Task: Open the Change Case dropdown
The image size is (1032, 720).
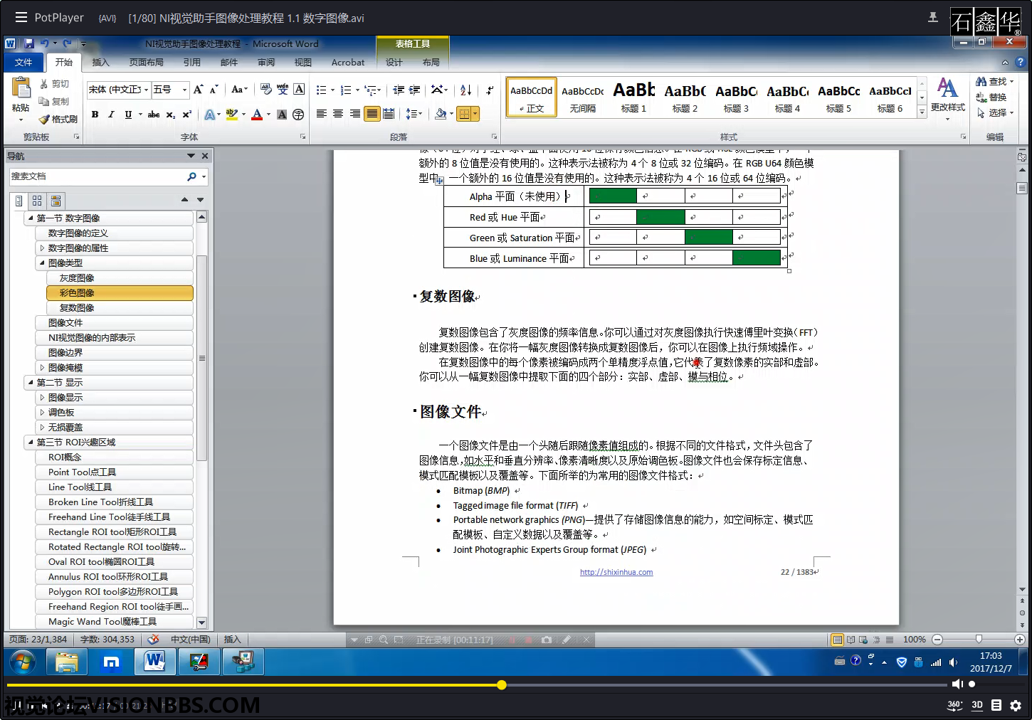Action: [240, 90]
